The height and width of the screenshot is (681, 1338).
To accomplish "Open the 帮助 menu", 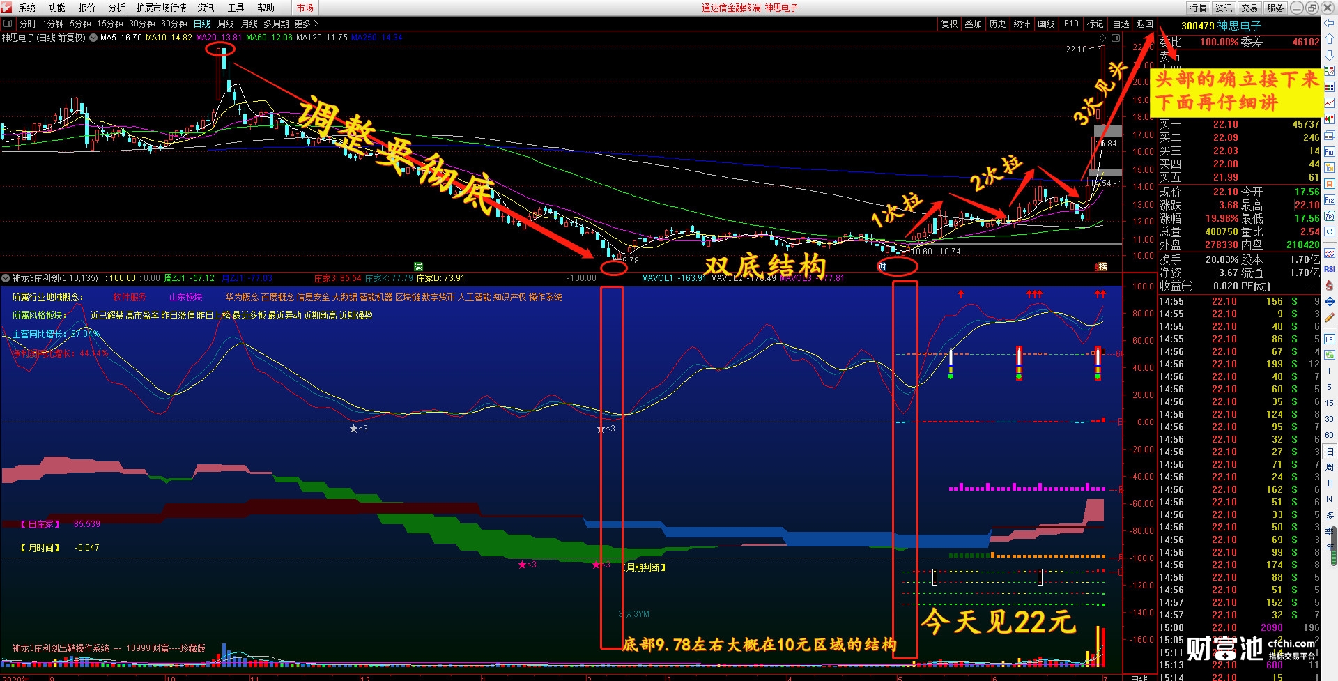I will tap(266, 8).
